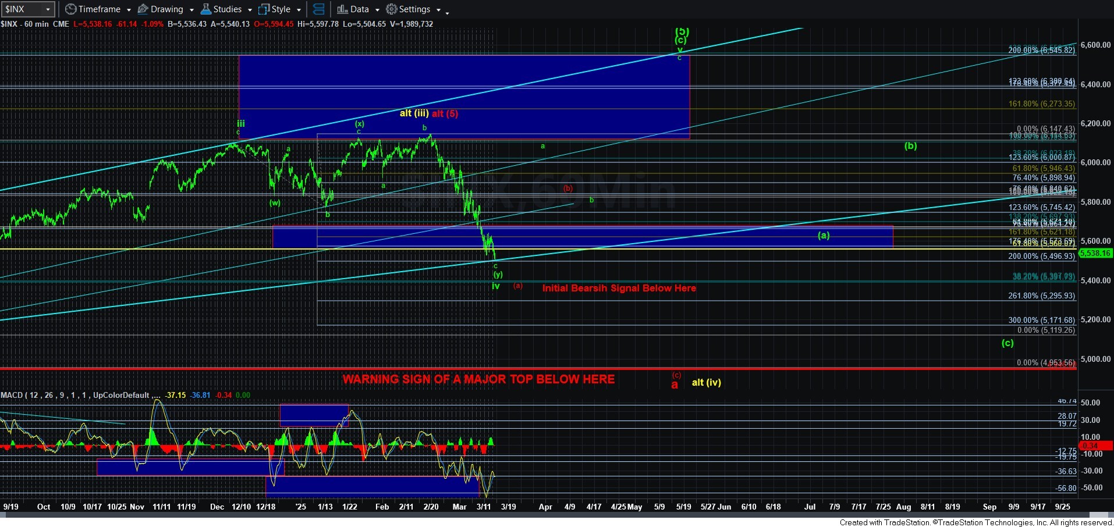Click the $INX - 60 min CME status text
The height and width of the screenshot is (527, 1114).
click(35, 24)
